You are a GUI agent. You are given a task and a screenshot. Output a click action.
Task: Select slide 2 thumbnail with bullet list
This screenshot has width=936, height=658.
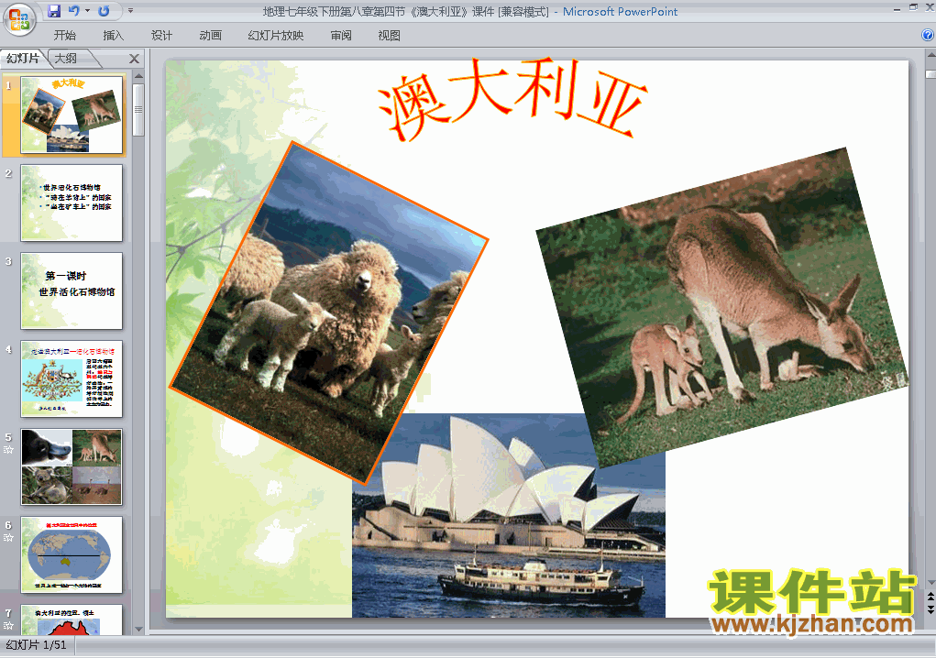click(x=72, y=203)
